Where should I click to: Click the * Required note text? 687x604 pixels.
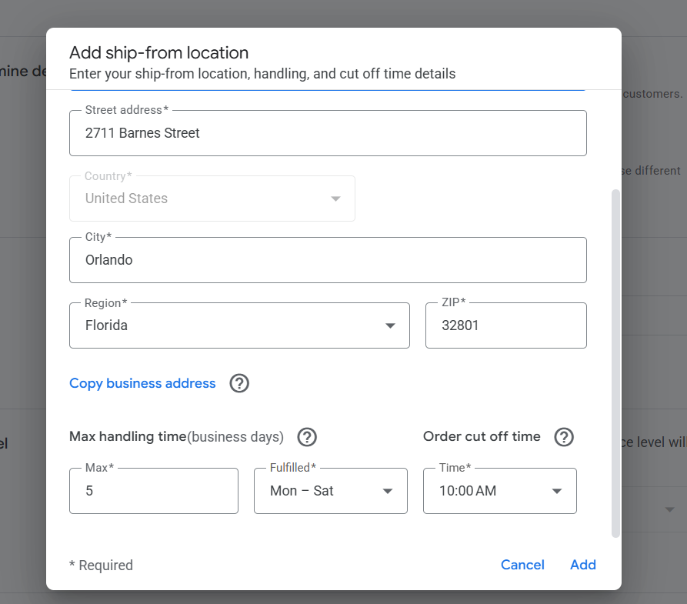click(102, 565)
